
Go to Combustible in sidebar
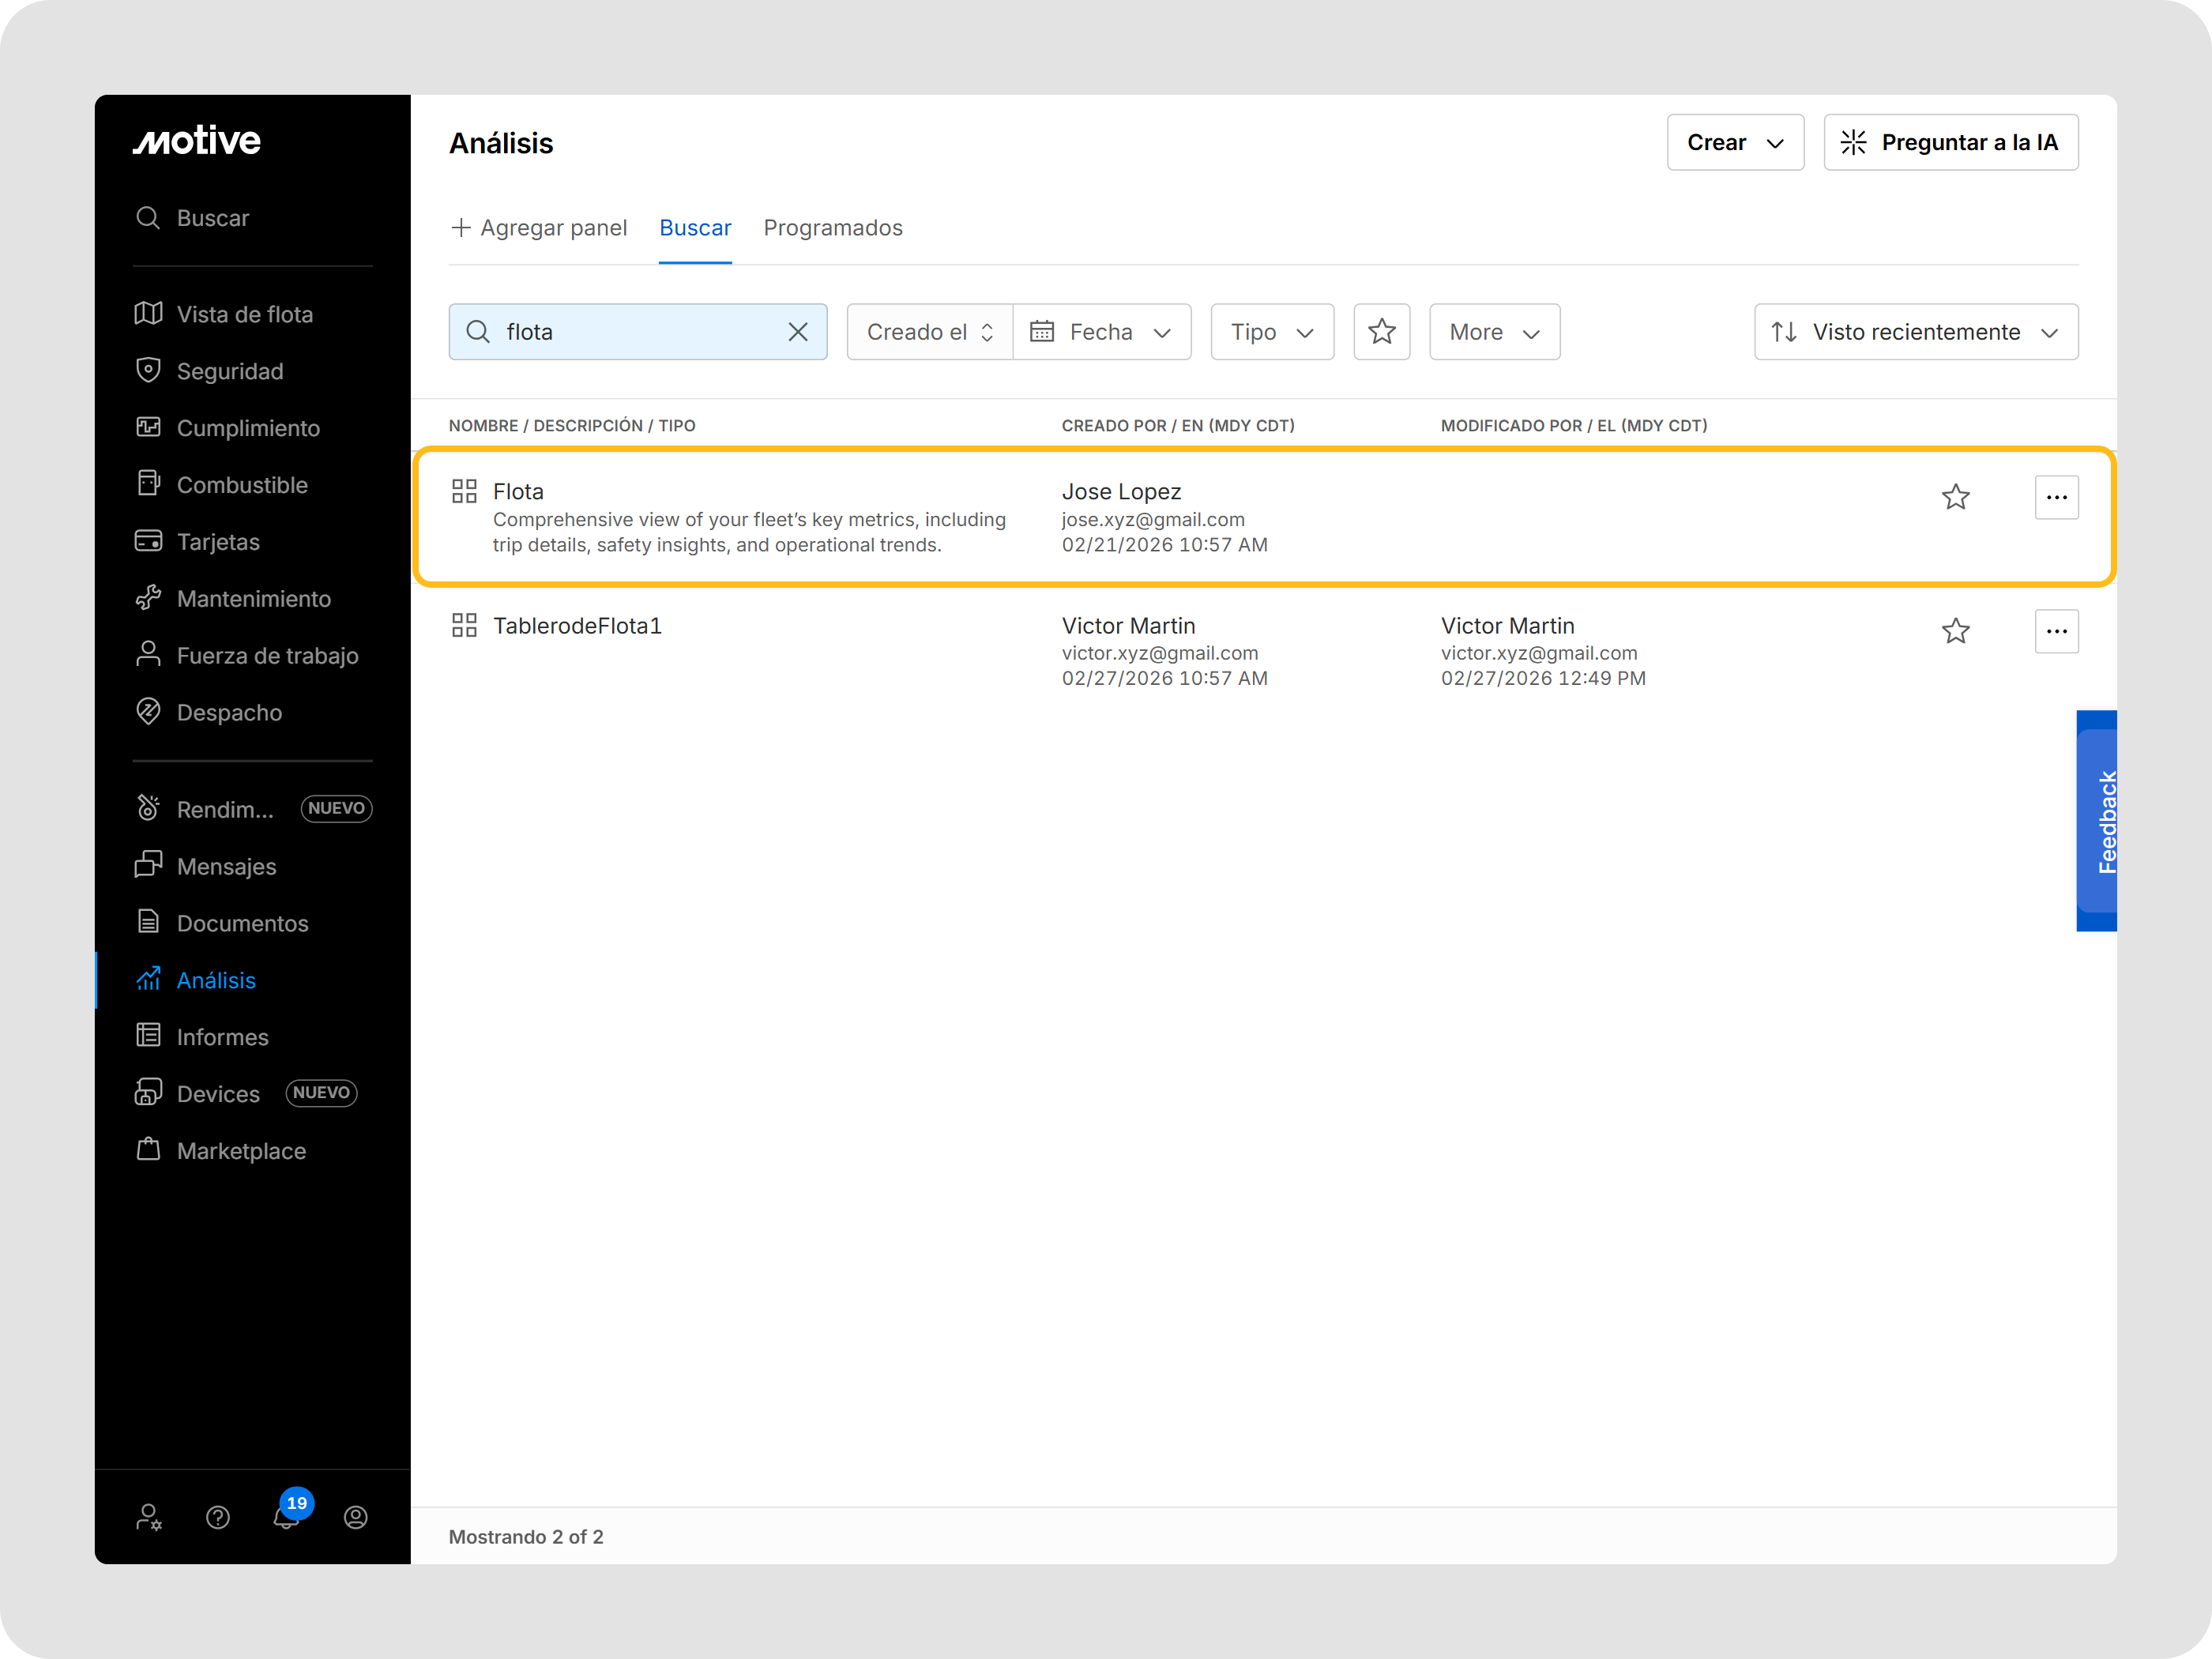pos(242,485)
